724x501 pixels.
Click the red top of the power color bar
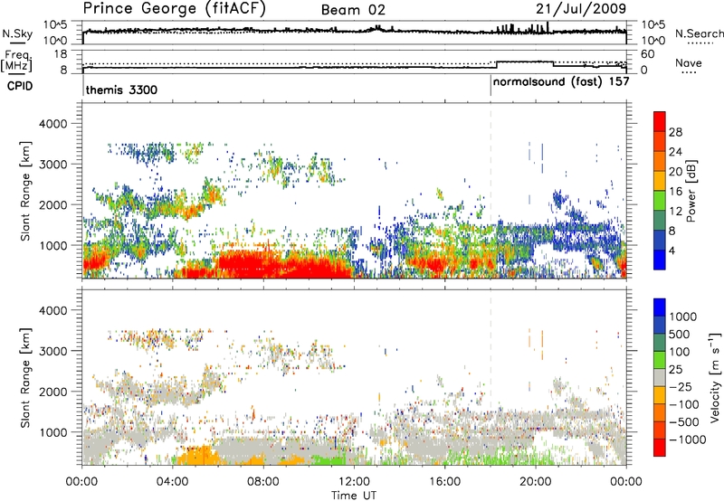point(660,121)
